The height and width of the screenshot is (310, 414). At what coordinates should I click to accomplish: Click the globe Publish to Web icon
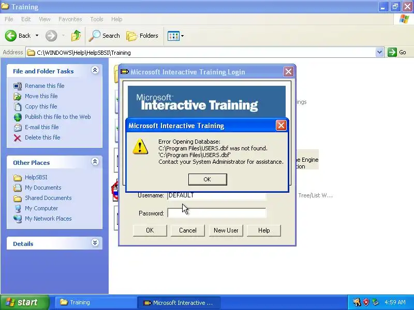point(18,117)
